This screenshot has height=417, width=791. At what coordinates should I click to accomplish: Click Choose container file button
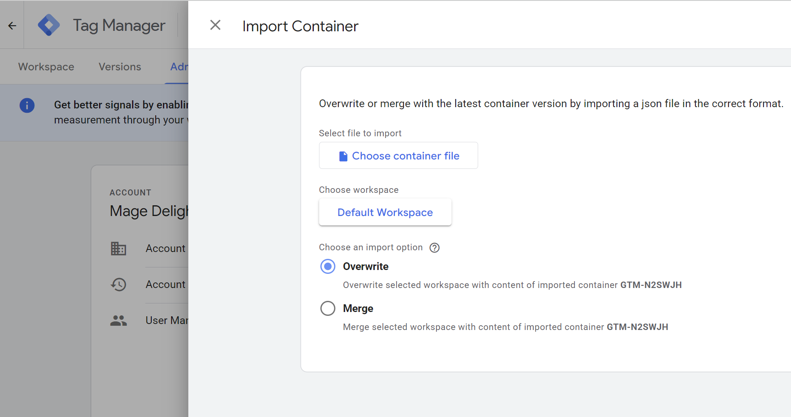398,156
